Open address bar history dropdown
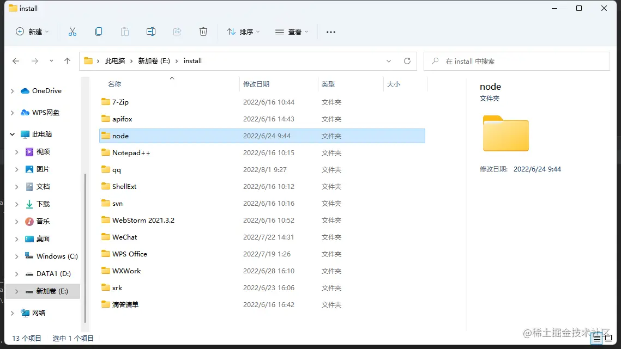This screenshot has height=349, width=621. [389, 61]
